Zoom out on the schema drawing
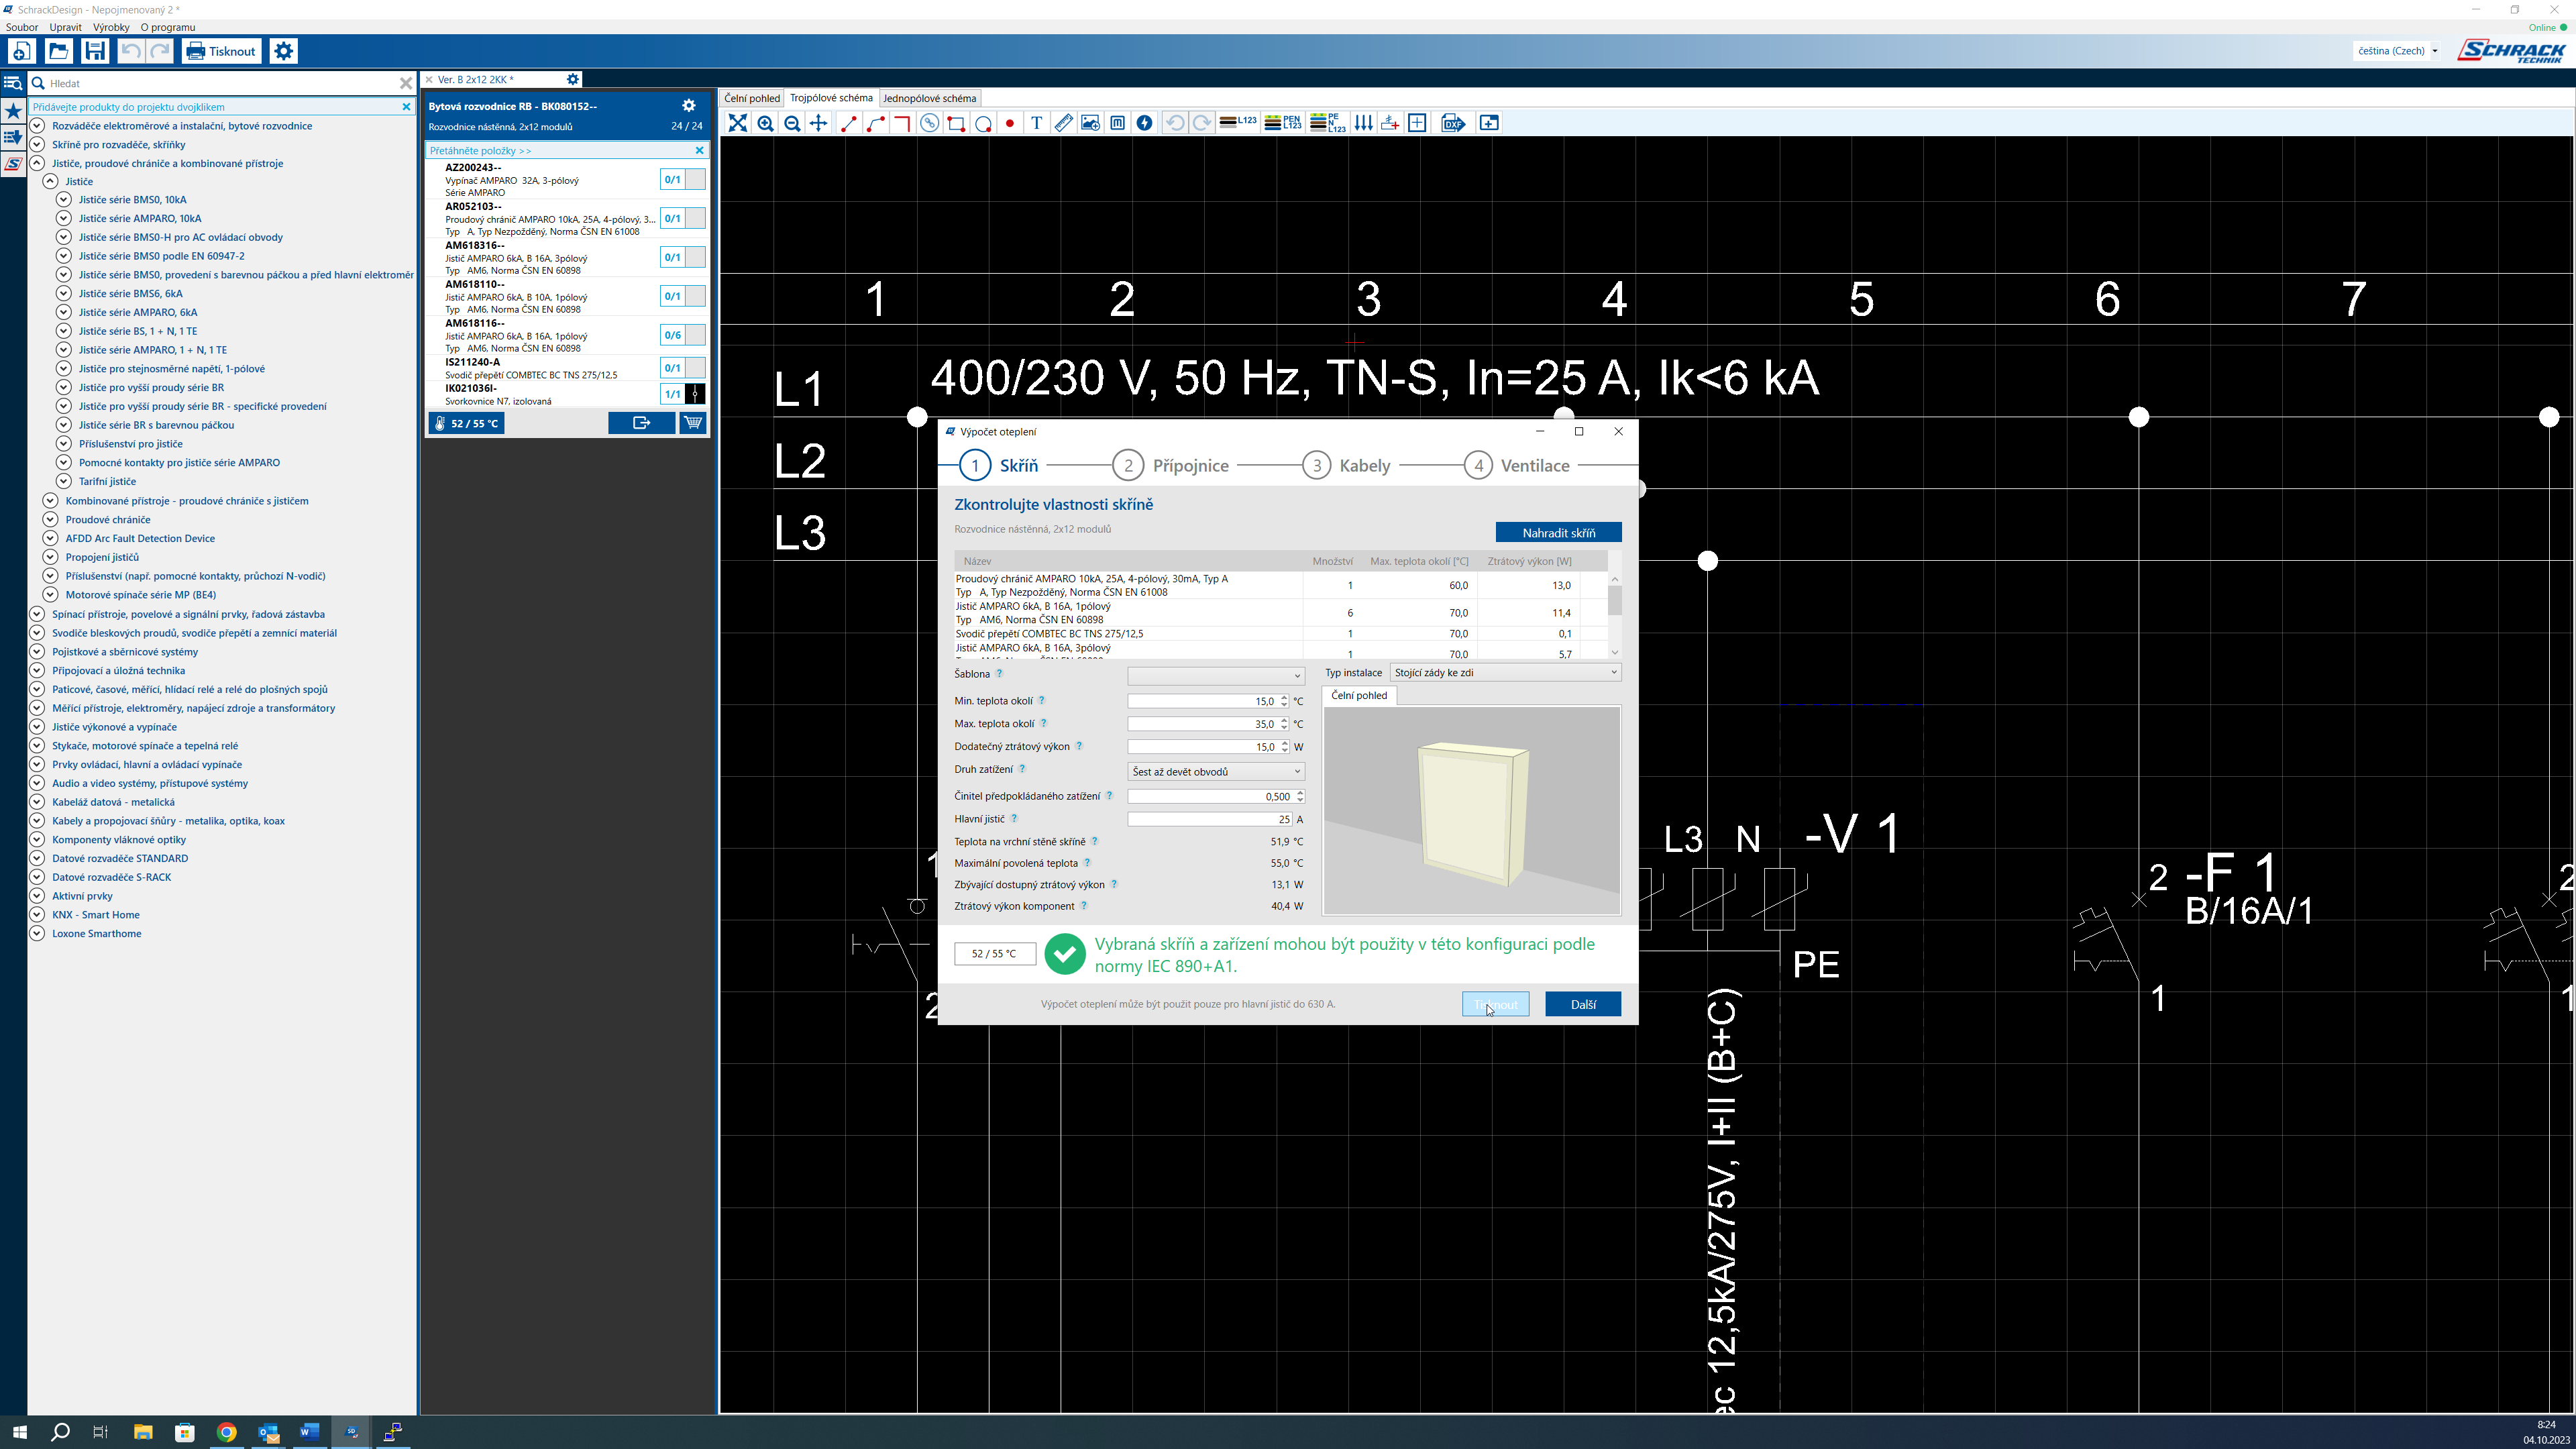Image resolution: width=2576 pixels, height=1449 pixels. 792,123
